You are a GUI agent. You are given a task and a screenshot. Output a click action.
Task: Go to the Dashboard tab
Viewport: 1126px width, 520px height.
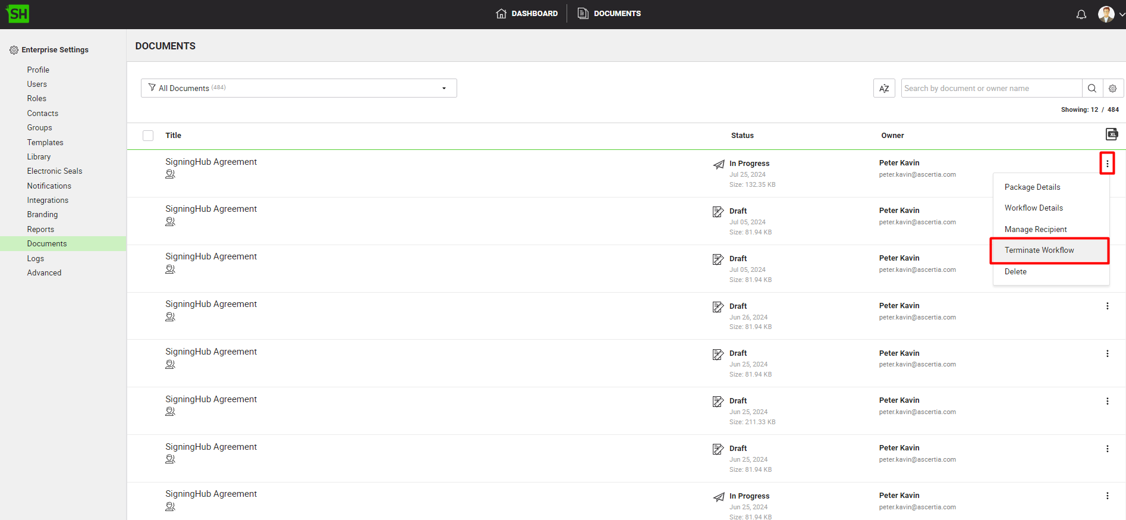pos(527,14)
